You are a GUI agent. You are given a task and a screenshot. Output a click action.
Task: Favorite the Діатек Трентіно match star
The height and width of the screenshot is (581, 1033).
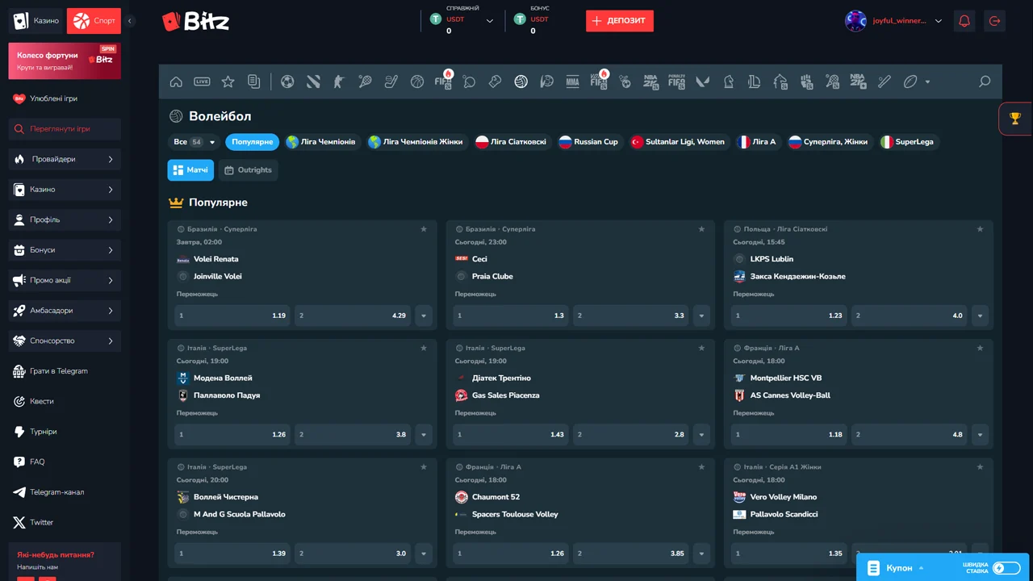coord(702,348)
